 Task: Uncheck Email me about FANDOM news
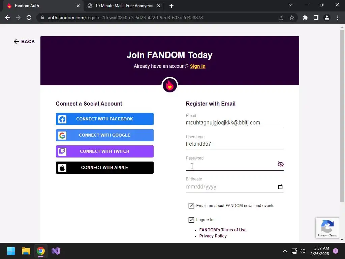191,206
